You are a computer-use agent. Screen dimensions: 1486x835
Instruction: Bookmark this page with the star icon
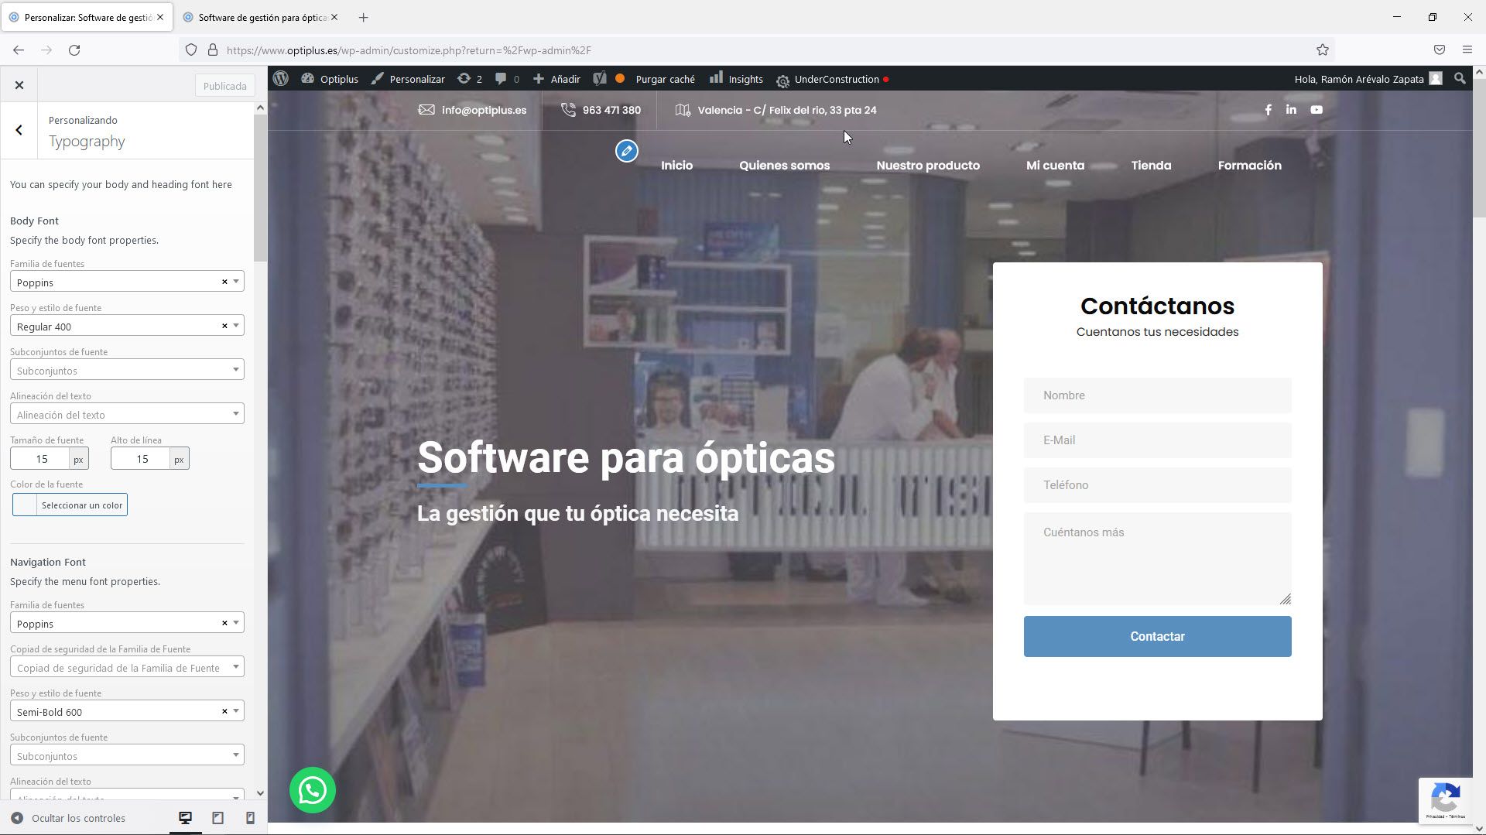pyautogui.click(x=1322, y=50)
